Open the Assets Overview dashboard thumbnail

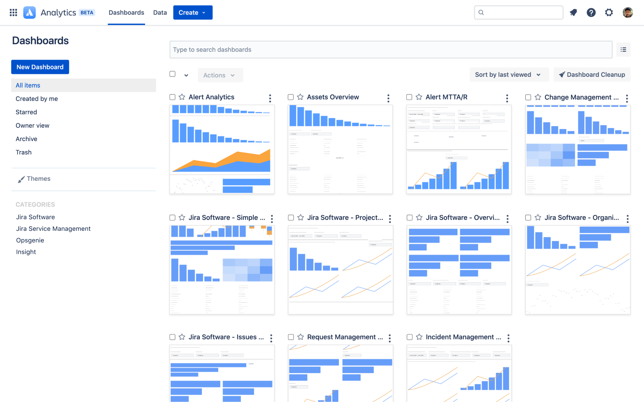(x=340, y=149)
